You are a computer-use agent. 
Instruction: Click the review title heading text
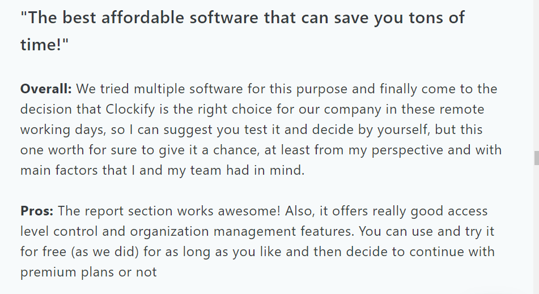point(243,31)
